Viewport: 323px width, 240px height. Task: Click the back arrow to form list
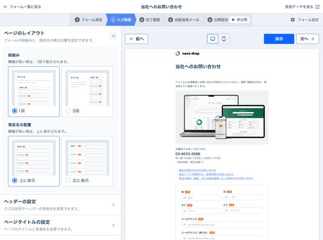tap(5, 7)
